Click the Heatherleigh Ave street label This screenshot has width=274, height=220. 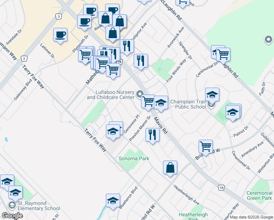pyautogui.click(x=186, y=195)
